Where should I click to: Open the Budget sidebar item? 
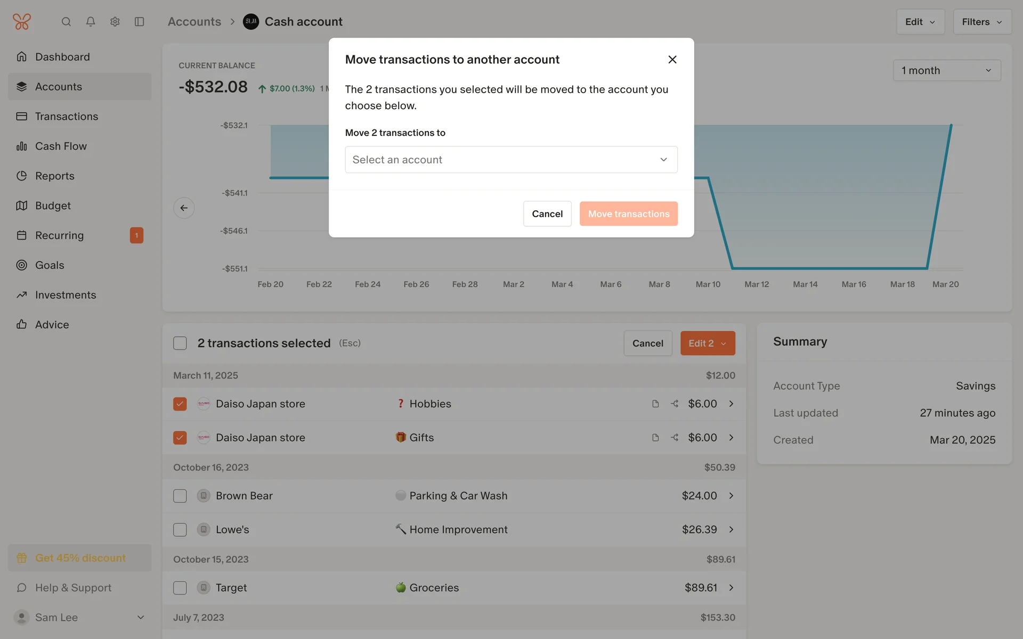coord(53,206)
